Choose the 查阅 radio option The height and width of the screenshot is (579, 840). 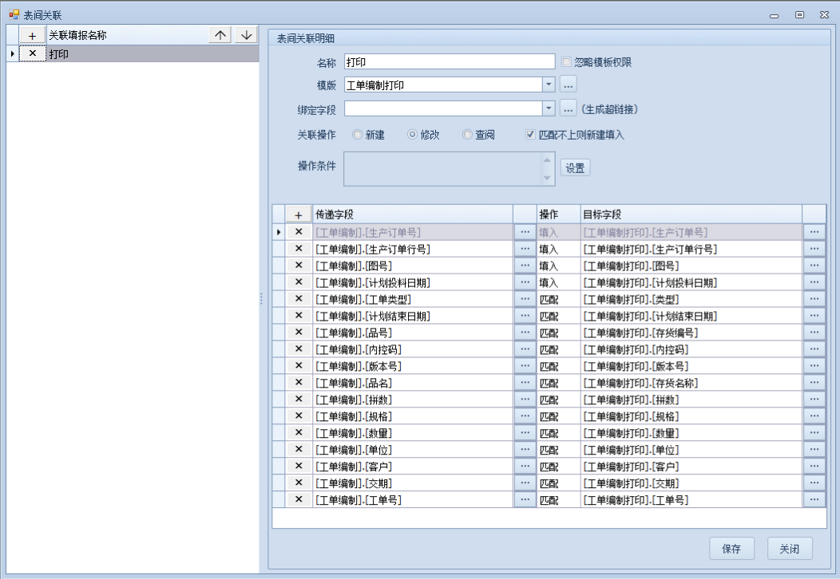click(467, 135)
